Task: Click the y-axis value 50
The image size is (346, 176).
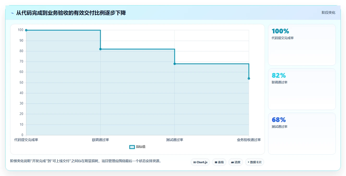Action: coord(21,83)
